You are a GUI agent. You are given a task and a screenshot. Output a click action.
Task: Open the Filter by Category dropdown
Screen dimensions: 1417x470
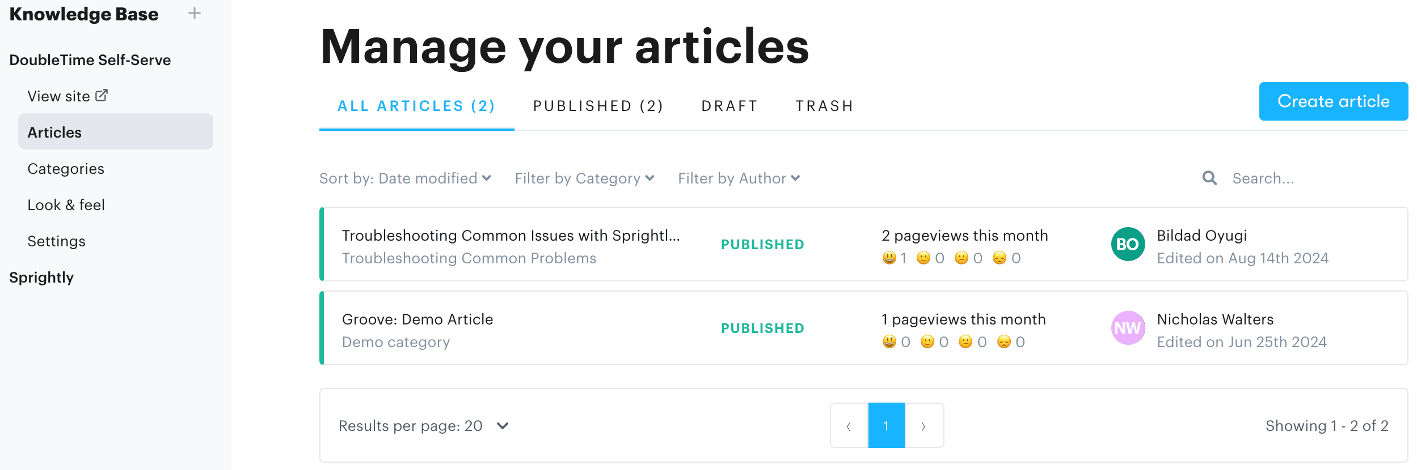584,178
